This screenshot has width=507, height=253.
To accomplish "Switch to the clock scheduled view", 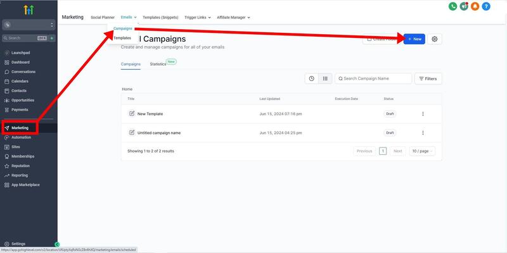I will pos(311,78).
